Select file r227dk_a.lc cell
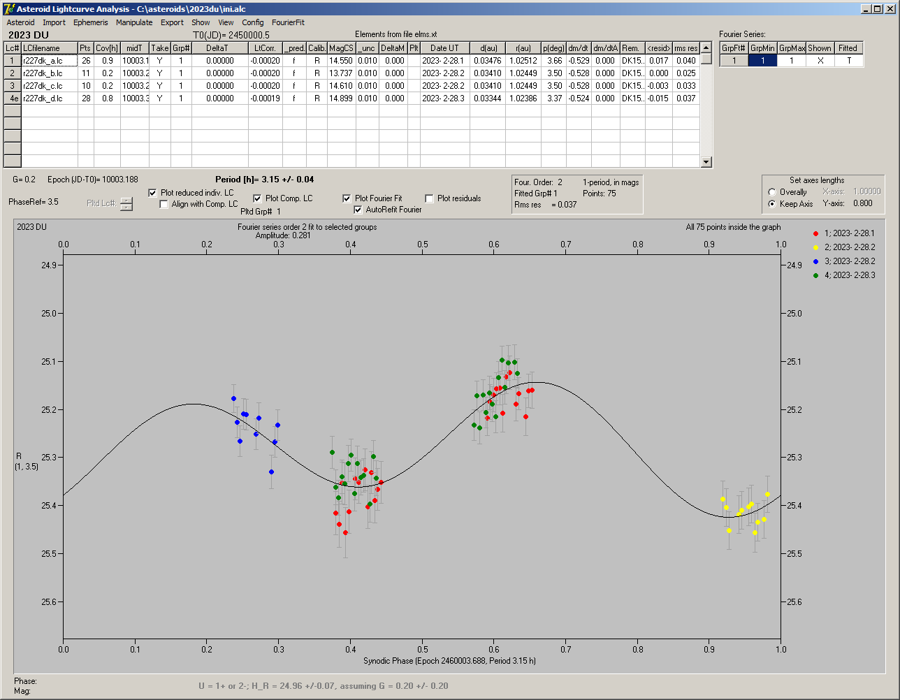 (49, 61)
